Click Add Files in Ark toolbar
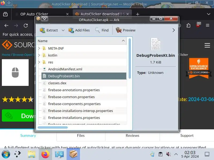The width and height of the screenshot is (214, 160). 79,30
